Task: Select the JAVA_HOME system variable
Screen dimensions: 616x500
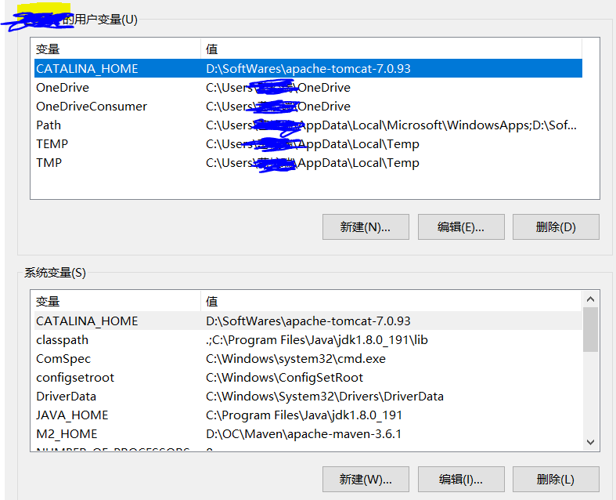Action: [x=308, y=415]
